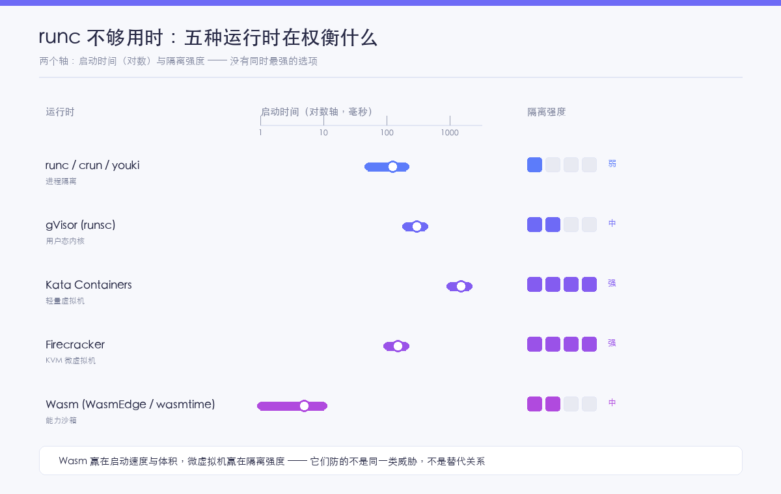Click the axis tick label '1000'
The image size is (781, 494).
(x=450, y=133)
